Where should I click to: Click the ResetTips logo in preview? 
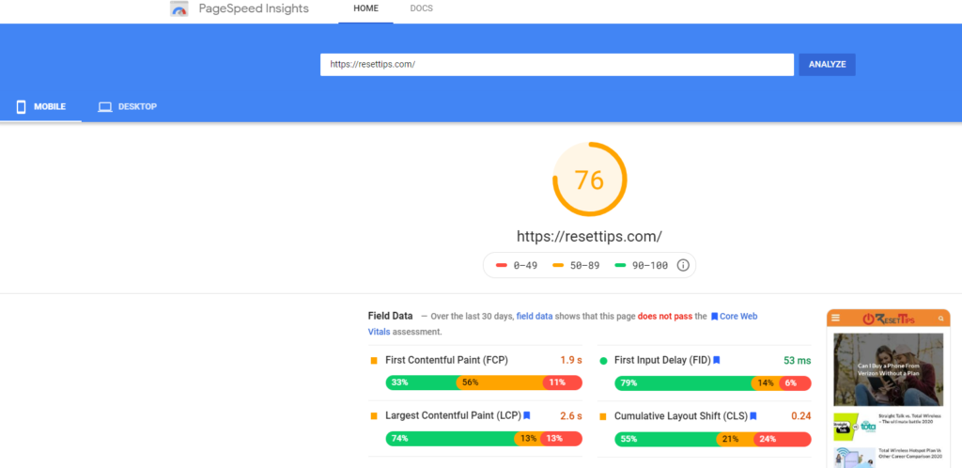click(x=889, y=318)
